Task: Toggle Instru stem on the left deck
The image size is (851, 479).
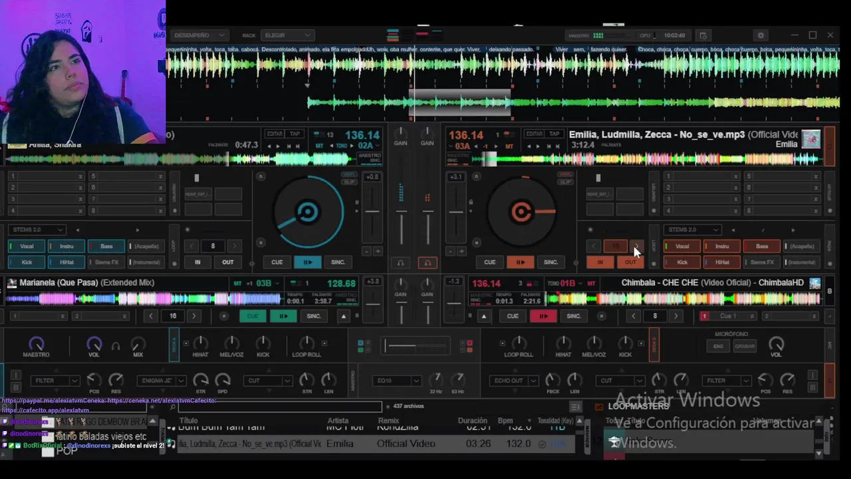Action: click(x=66, y=246)
